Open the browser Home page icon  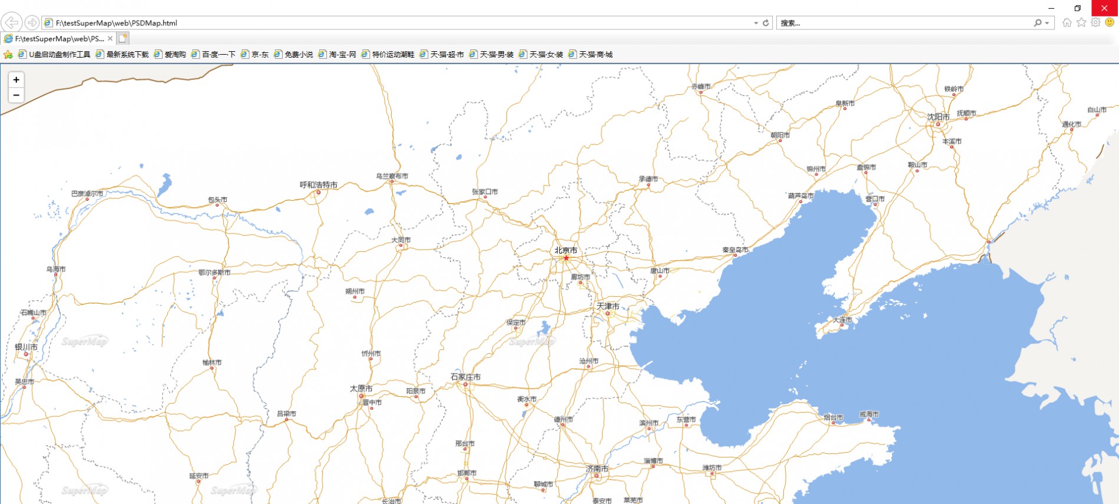click(x=1067, y=22)
